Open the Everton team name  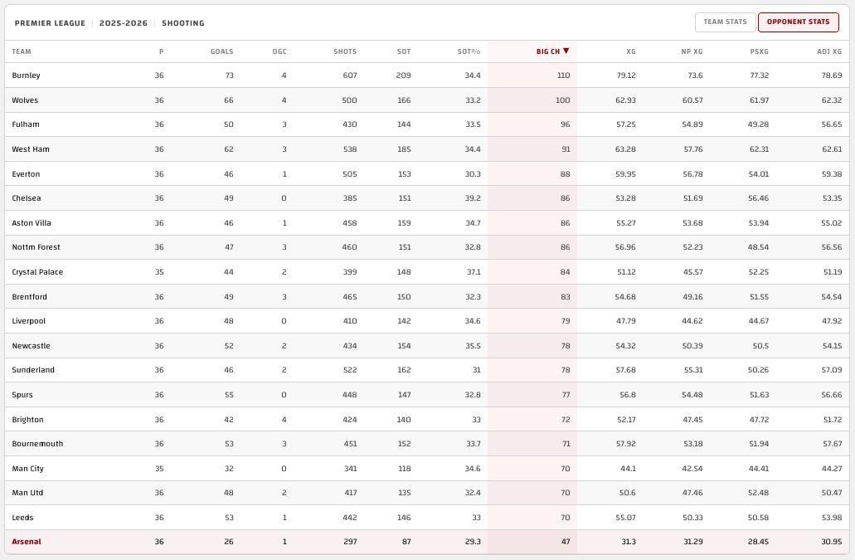[26, 174]
